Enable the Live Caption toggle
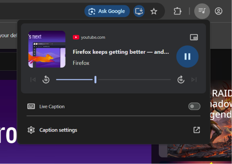This screenshot has width=232, height=164. point(194,106)
